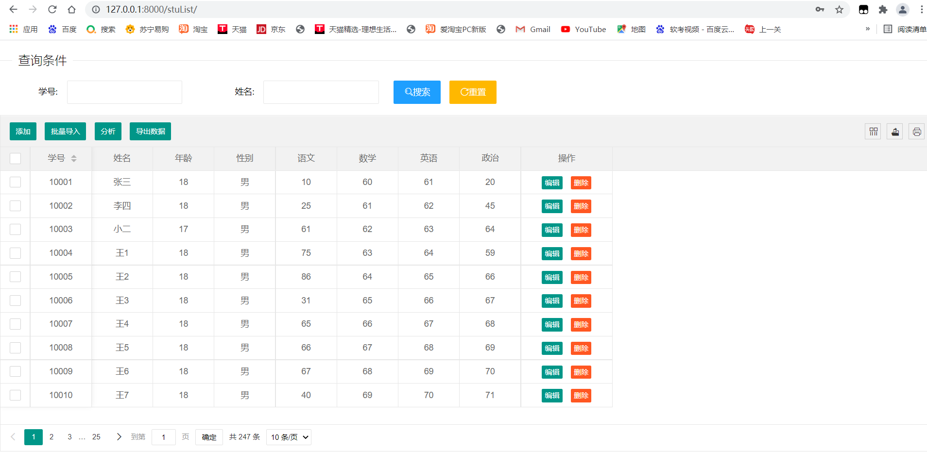Click the 添加 add button
Screen dimensions: 927x468
coord(22,131)
